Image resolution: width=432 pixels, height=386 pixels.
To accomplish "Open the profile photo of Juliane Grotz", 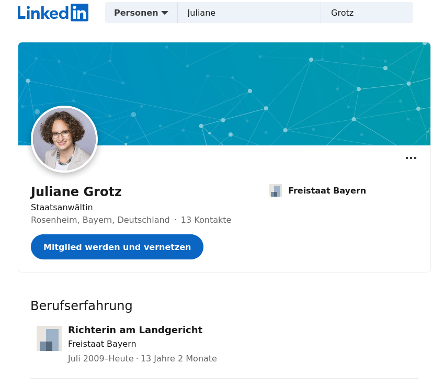I will [64, 139].
